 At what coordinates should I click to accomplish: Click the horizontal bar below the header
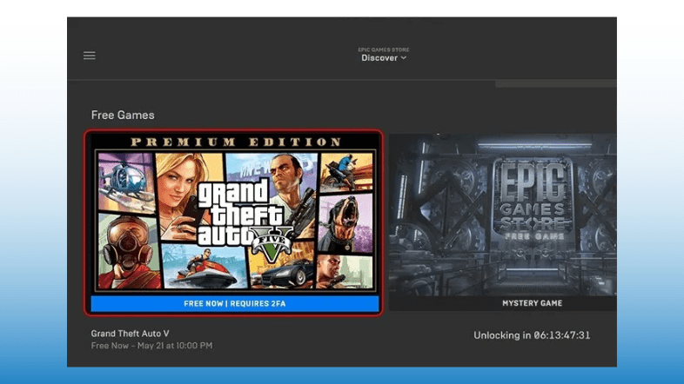pos(555,84)
